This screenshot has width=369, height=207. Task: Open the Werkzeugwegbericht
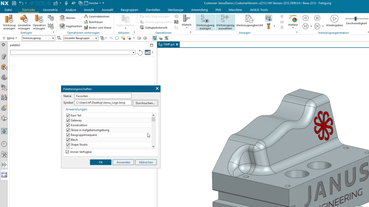pos(250,21)
